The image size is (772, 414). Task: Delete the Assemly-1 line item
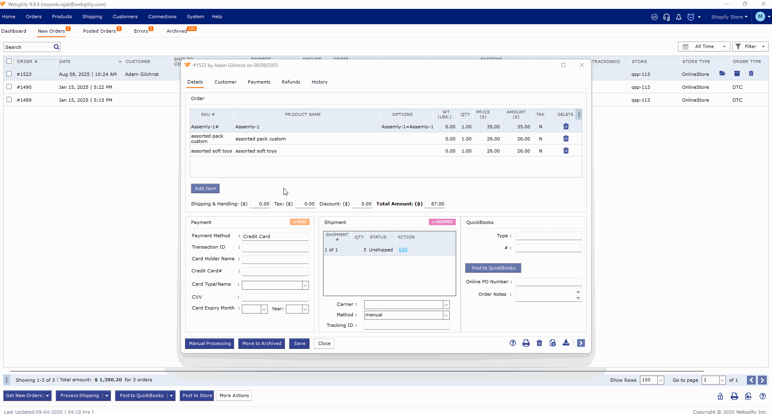click(x=566, y=127)
